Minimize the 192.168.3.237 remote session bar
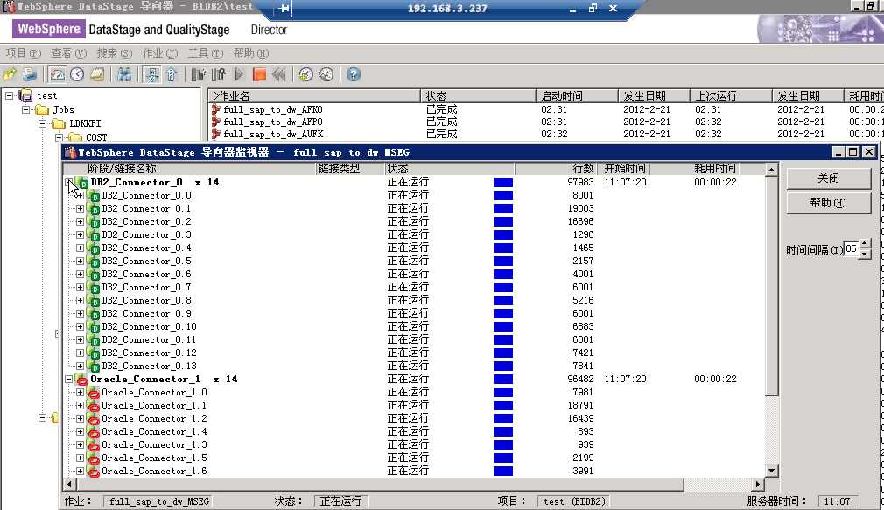The image size is (884, 510). 572,9
